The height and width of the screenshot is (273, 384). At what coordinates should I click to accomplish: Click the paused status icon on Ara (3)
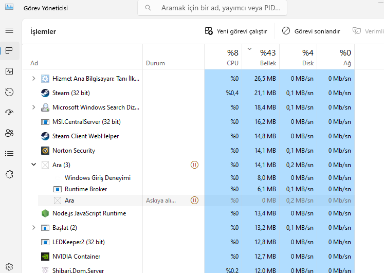tap(194, 165)
